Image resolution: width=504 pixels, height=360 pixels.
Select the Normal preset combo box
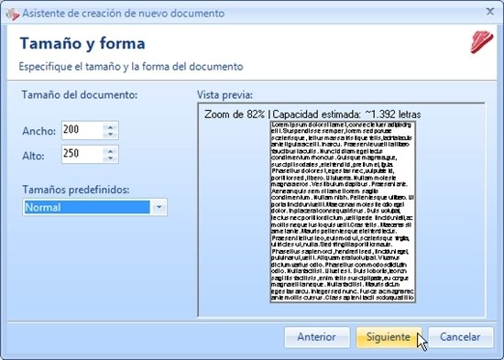point(94,207)
